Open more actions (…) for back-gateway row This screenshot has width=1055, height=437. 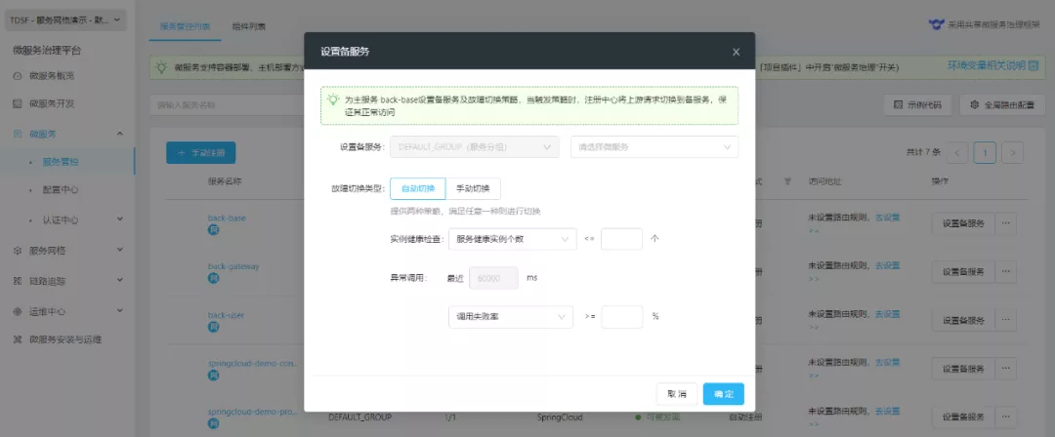coord(1006,272)
